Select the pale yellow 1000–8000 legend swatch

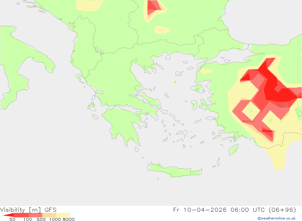click(63, 215)
